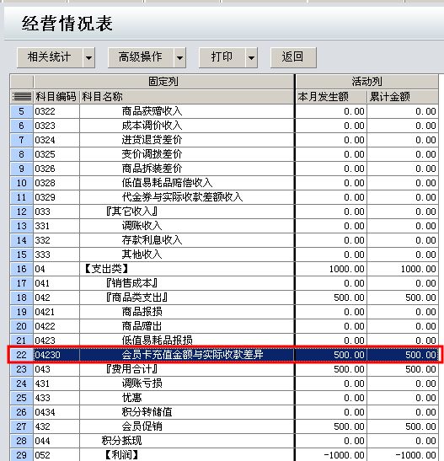The height and width of the screenshot is (461, 444).
Task: Click the 高级操作 button
Action: (141, 57)
